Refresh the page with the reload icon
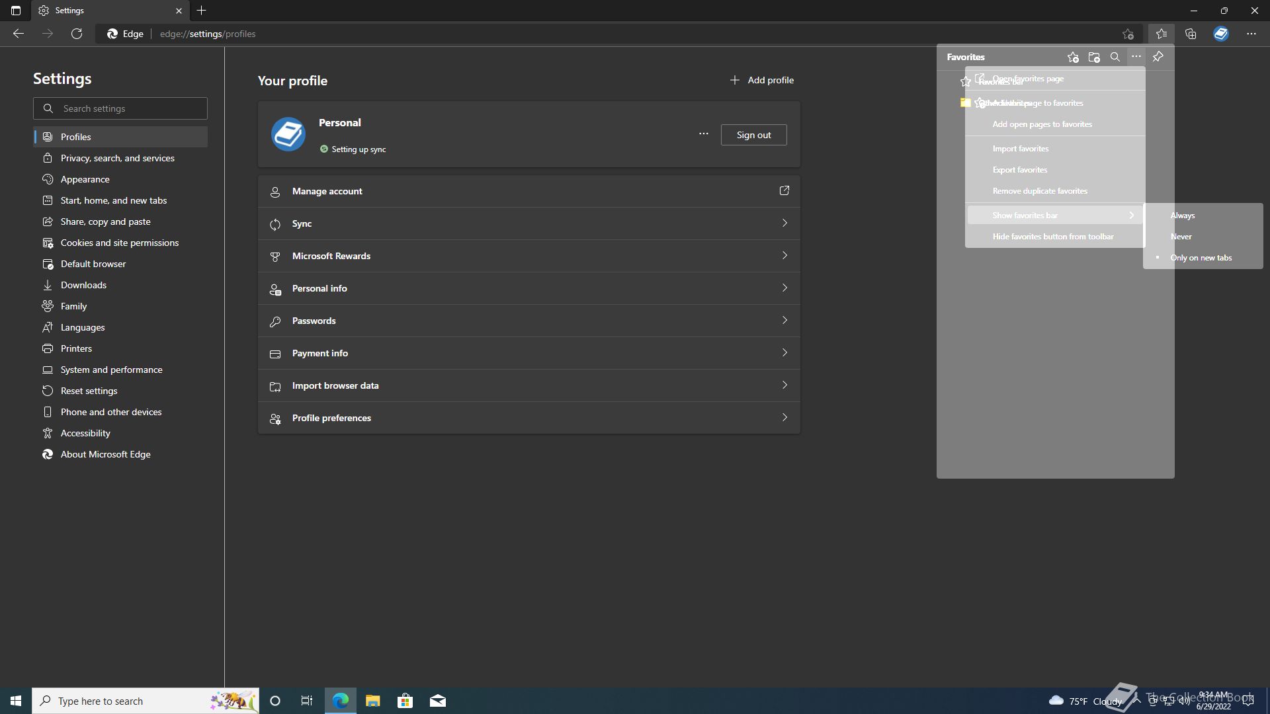Image resolution: width=1270 pixels, height=714 pixels. click(77, 34)
